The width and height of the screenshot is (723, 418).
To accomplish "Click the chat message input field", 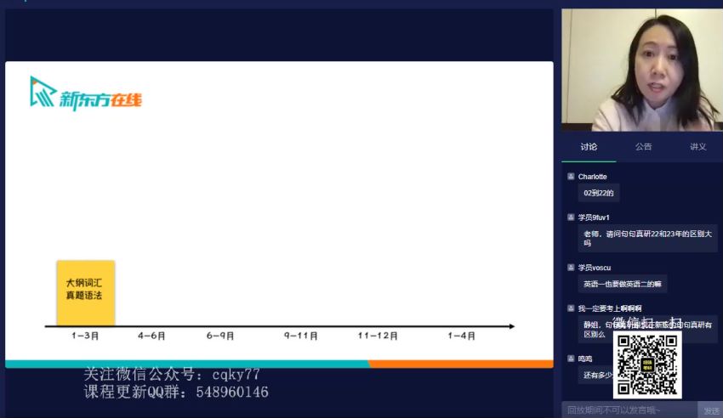I will tap(629, 410).
